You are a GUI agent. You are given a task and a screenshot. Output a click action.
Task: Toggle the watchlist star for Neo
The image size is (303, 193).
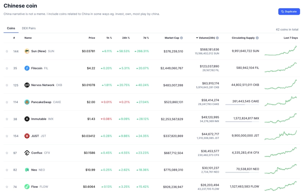pyautogui.click(x=7, y=170)
